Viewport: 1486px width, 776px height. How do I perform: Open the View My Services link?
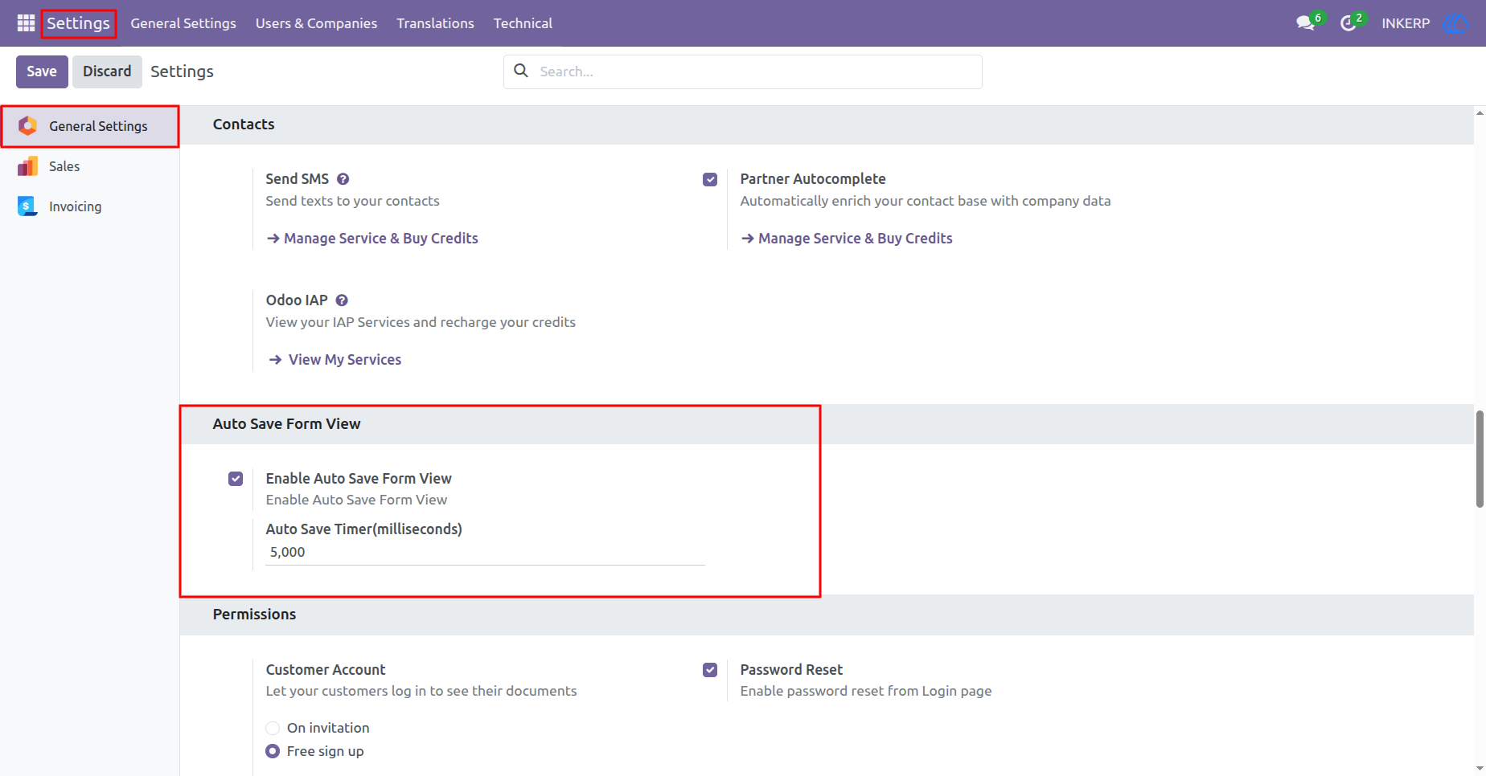335,360
